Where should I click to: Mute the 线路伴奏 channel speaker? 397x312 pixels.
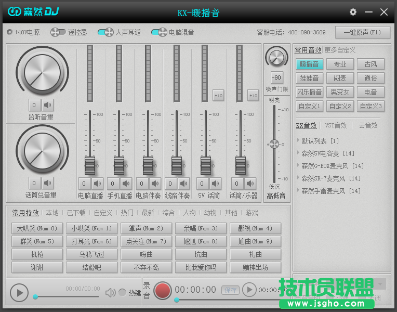click(184, 184)
